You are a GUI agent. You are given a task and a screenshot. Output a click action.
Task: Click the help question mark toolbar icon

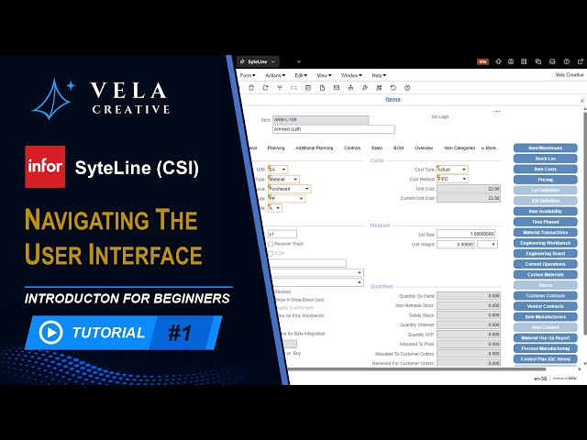pyautogui.click(x=407, y=88)
